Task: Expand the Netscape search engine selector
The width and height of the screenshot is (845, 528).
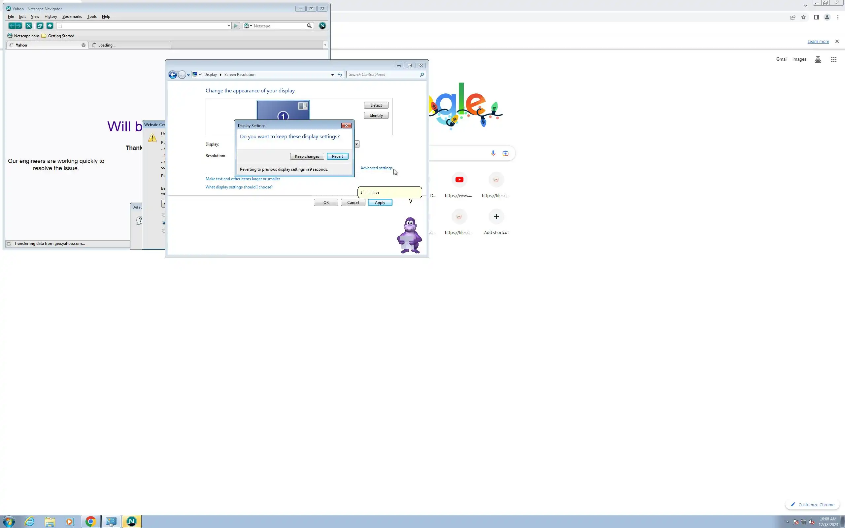Action: pos(248,26)
